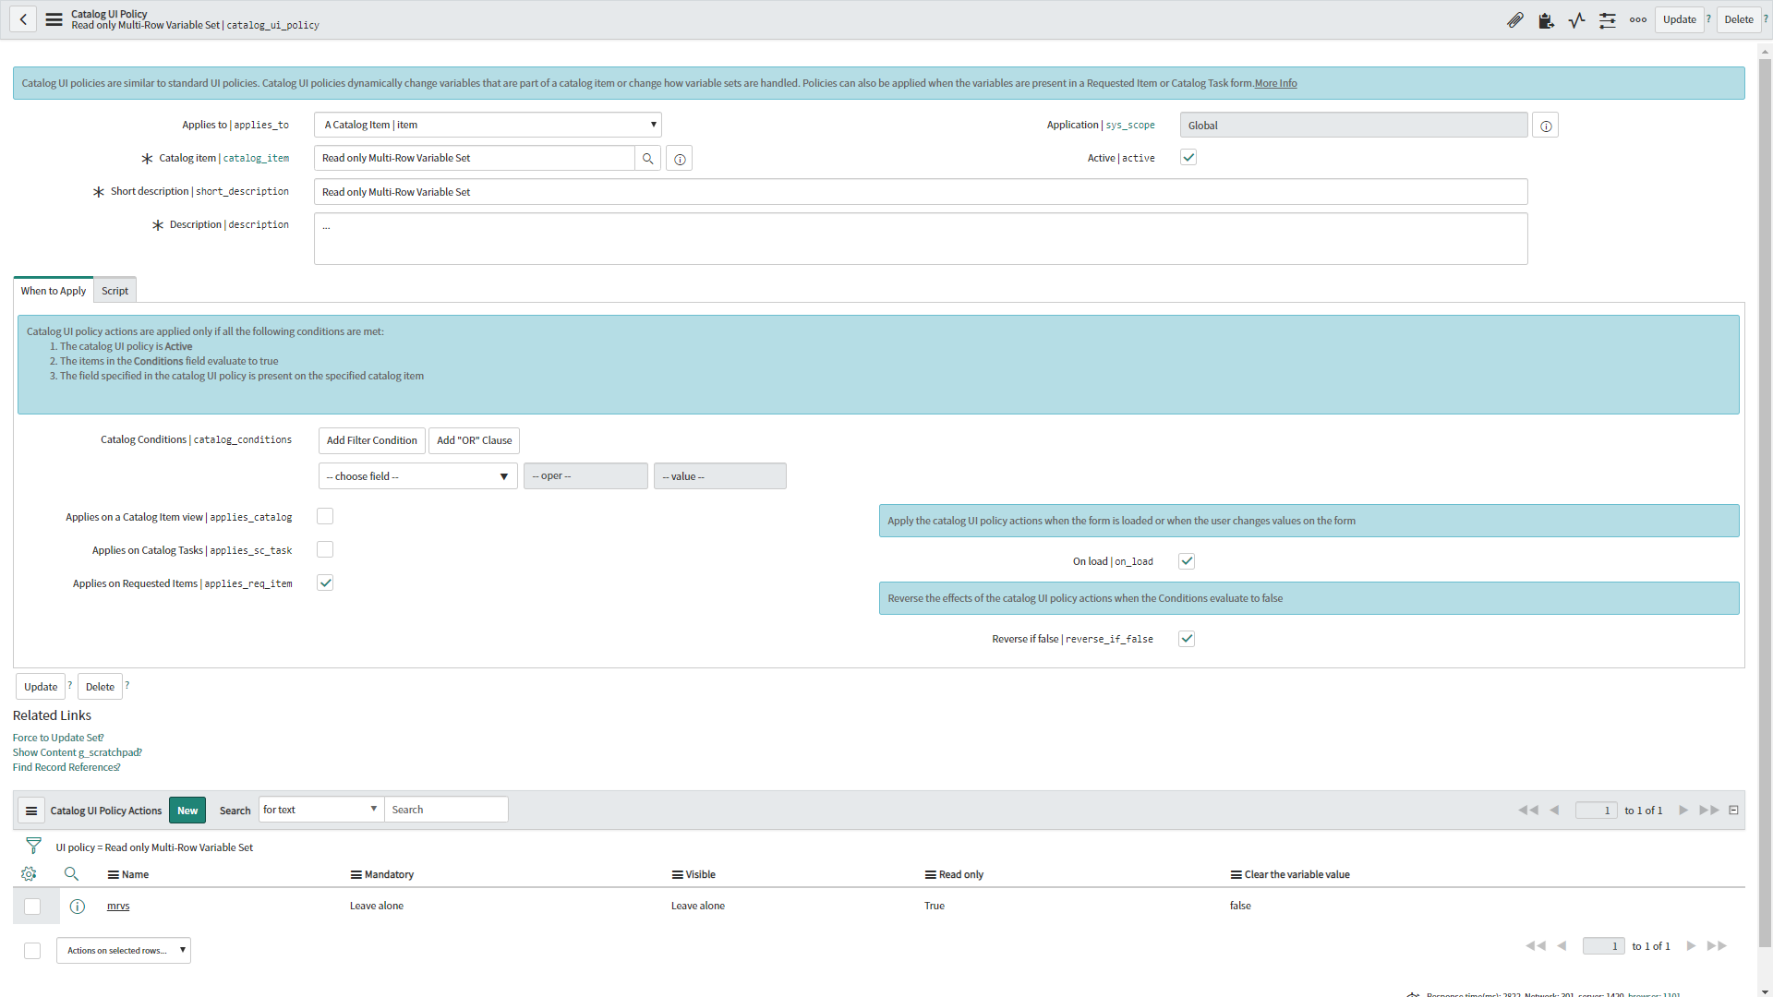Screen dimensions: 1773x997
Task: Open the form context hamburger menu
Action: (54, 19)
